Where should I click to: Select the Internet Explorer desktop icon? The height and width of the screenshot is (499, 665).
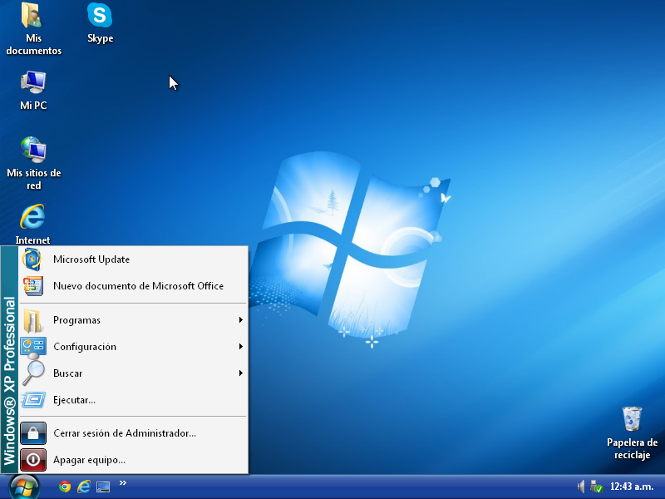(32, 224)
